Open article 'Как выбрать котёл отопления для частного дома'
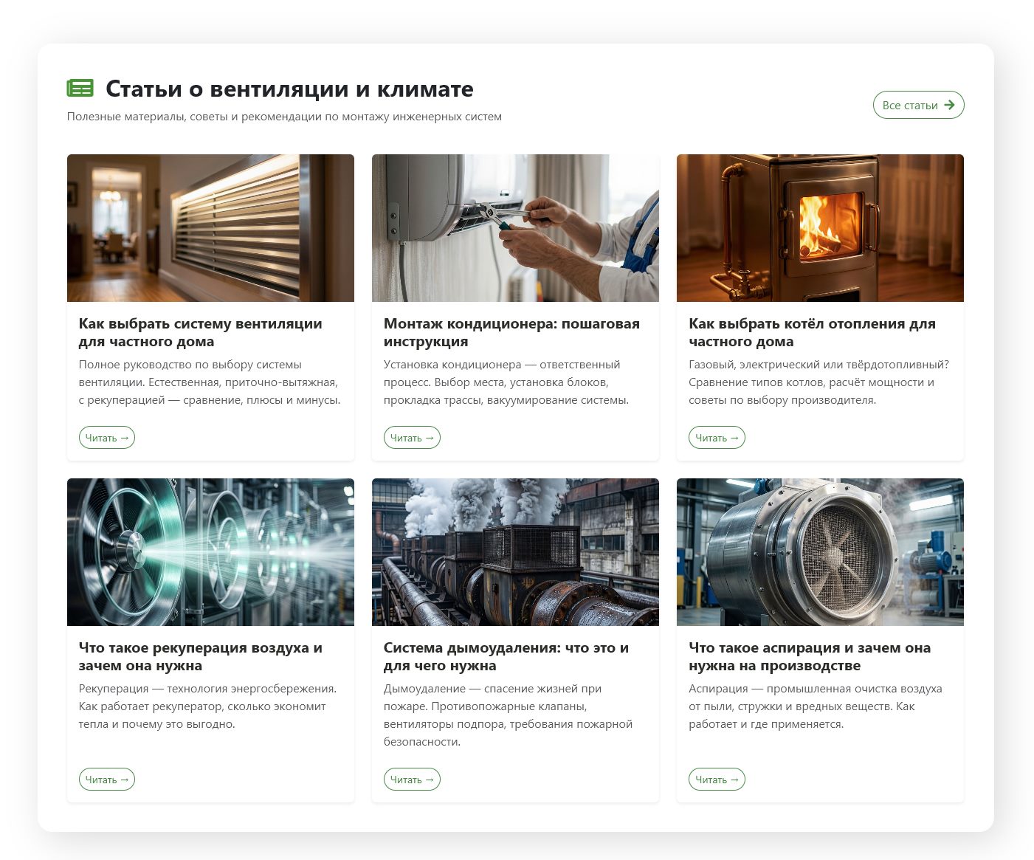Screen dimensions: 1034x860 pos(812,332)
